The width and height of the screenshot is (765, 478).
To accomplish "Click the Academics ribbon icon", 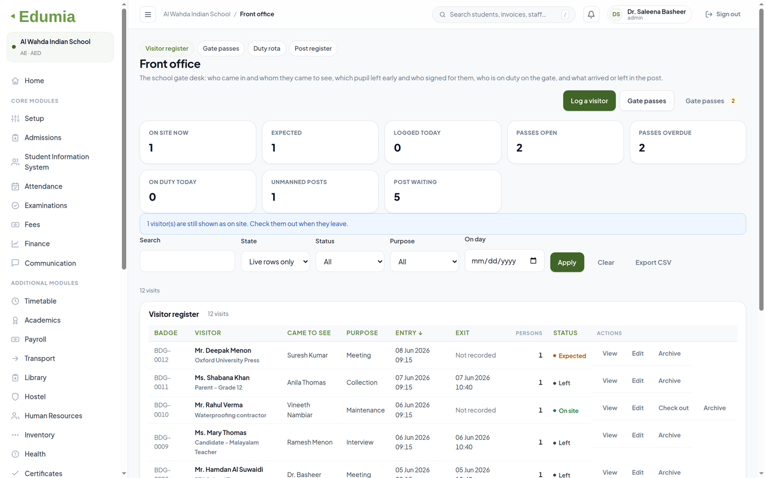I will 15,320.
